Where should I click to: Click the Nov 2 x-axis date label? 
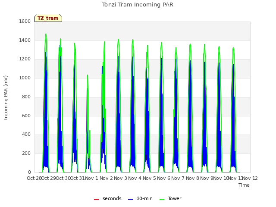pos(106,178)
